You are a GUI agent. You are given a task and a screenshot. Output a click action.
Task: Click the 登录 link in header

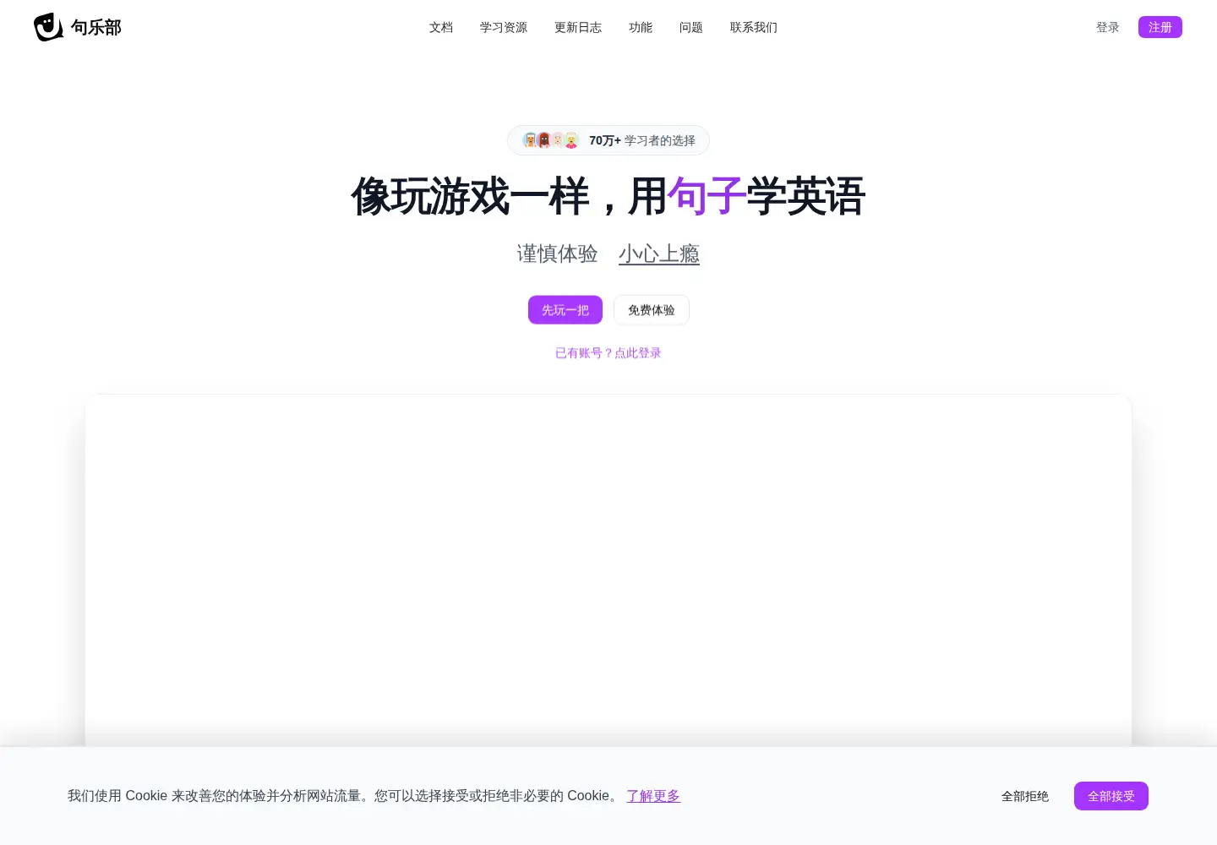(x=1108, y=27)
